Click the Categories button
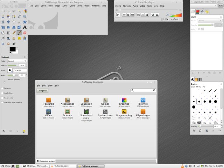The height and width of the screenshot is (168, 224). click(42, 91)
